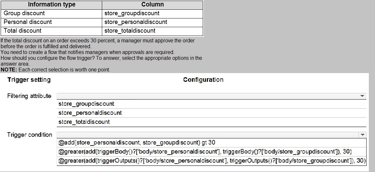
Task: Click the Information type table header
Action: click(52, 5)
